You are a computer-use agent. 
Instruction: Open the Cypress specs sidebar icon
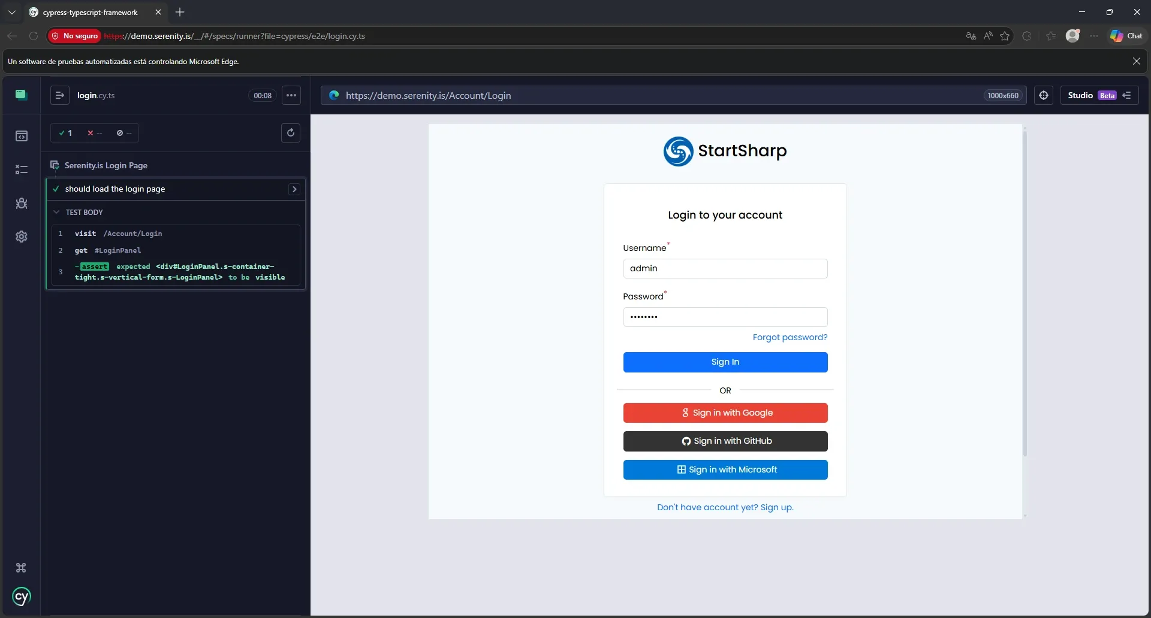pos(22,137)
